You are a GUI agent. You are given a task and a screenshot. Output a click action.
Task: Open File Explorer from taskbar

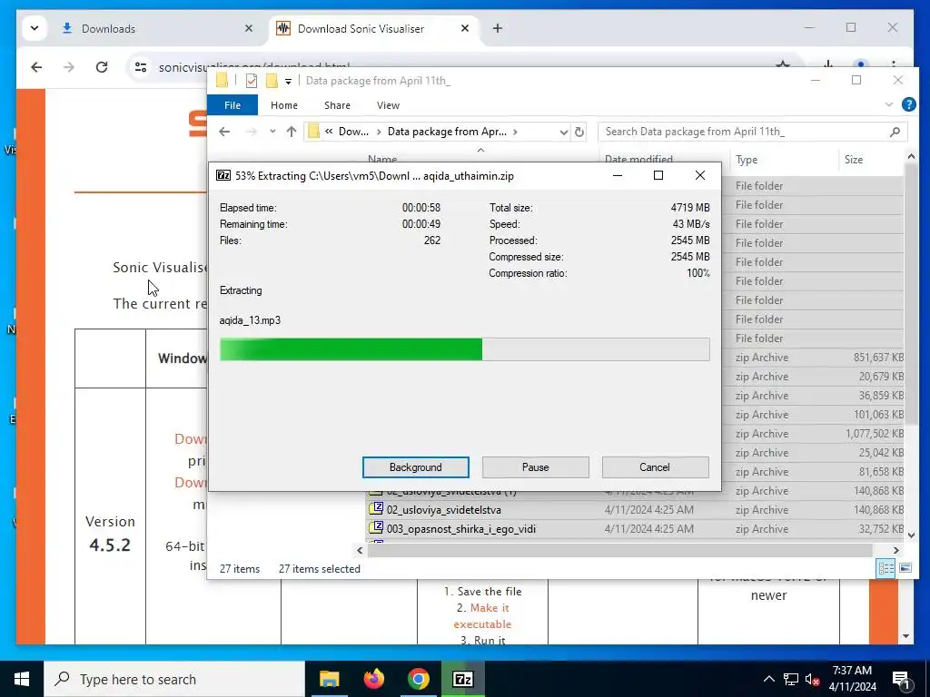(329, 679)
